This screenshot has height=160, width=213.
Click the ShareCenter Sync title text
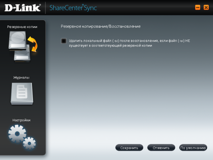coord(73,8)
